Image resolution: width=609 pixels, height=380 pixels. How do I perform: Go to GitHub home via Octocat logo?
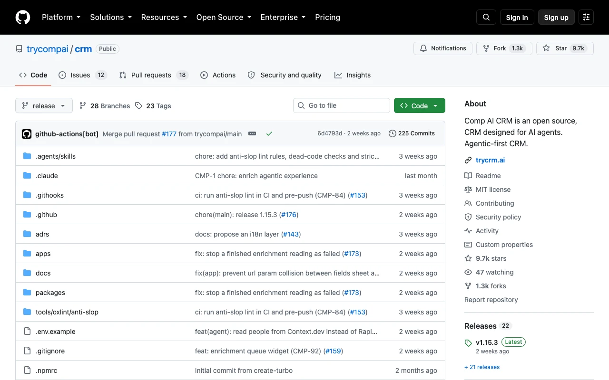point(23,17)
